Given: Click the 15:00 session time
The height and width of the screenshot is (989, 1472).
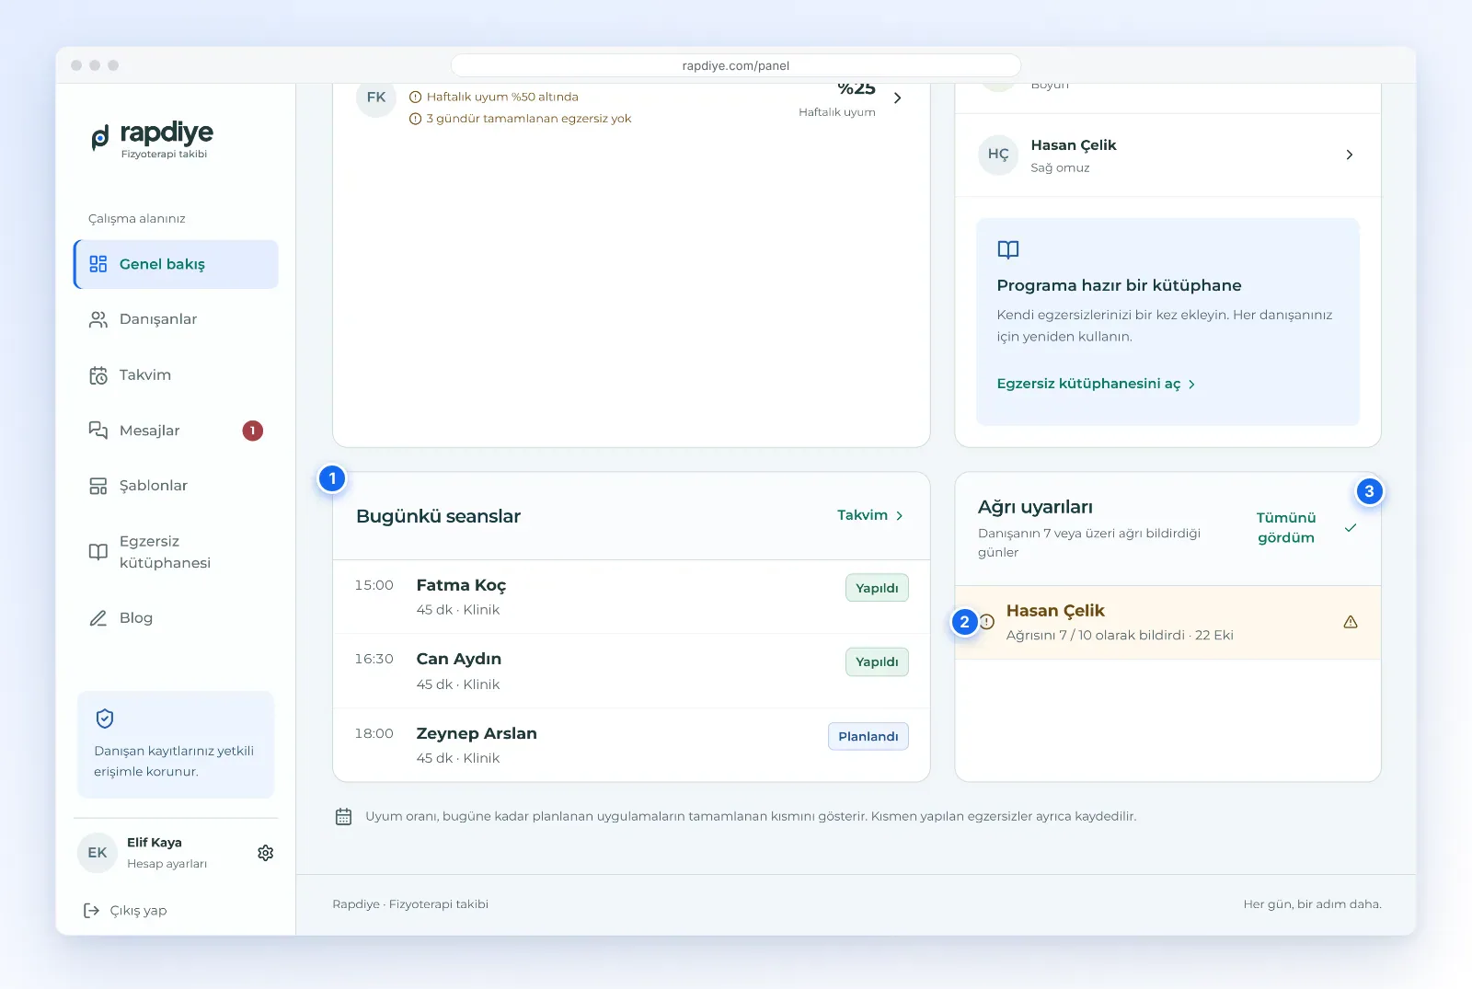Looking at the screenshot, I should pos(374,585).
